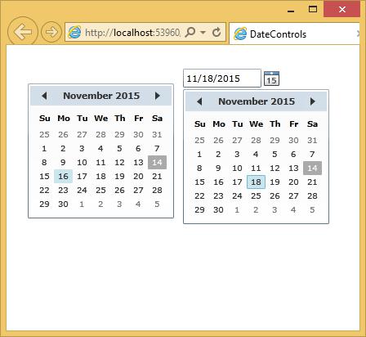366x337 pixels.
Task: Select the DateControls browser tab
Action: 295,34
